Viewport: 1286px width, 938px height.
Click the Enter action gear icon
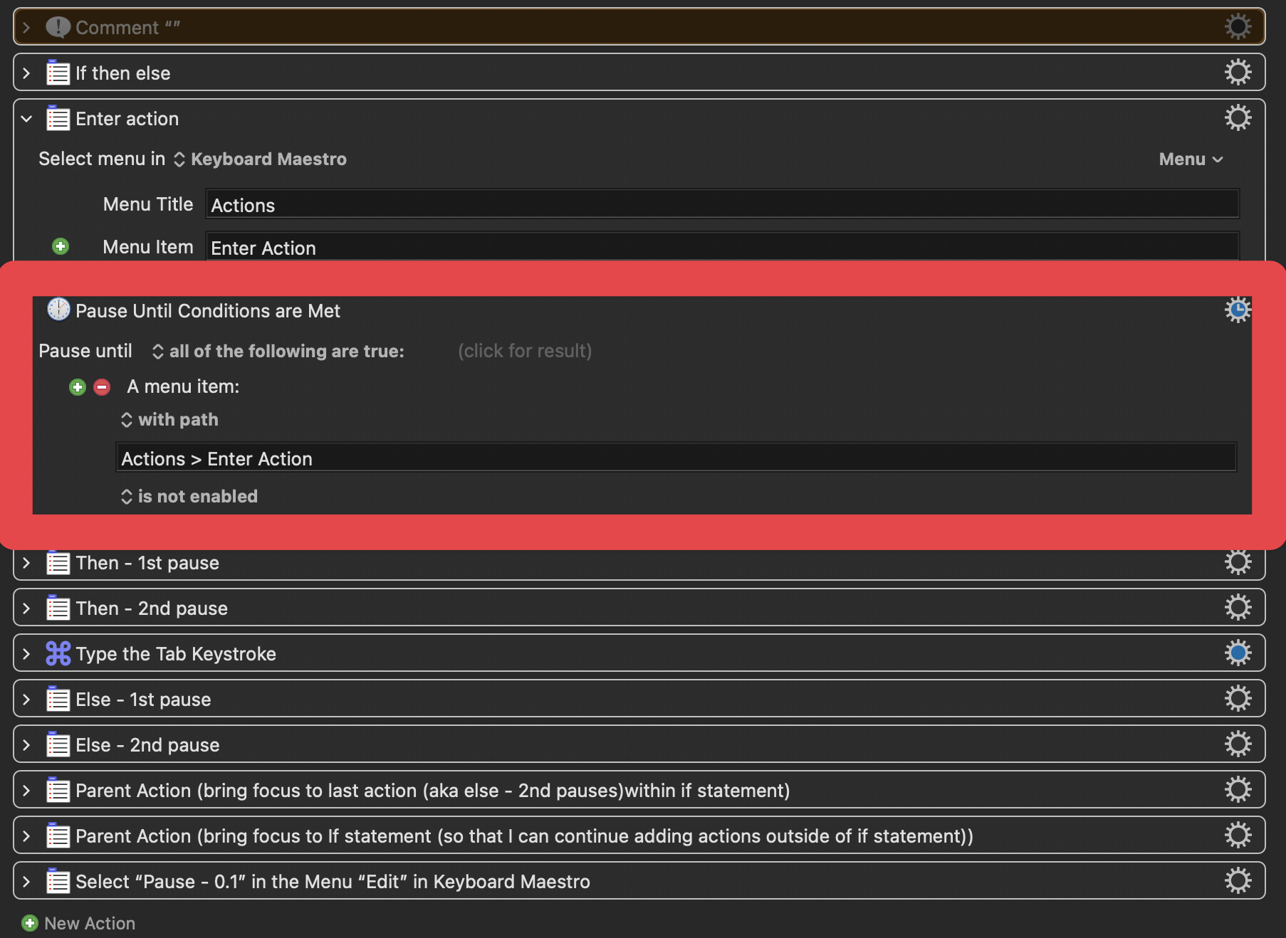click(1237, 118)
